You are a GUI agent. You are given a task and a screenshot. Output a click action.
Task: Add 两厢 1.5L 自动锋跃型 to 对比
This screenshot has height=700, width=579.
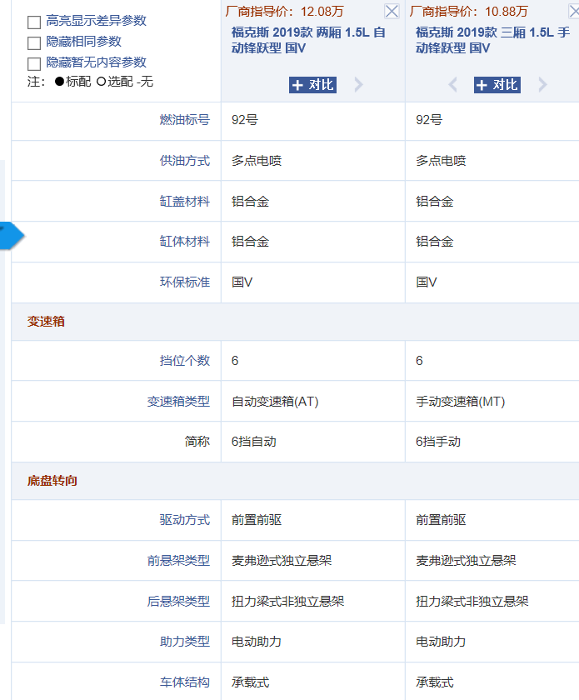312,85
